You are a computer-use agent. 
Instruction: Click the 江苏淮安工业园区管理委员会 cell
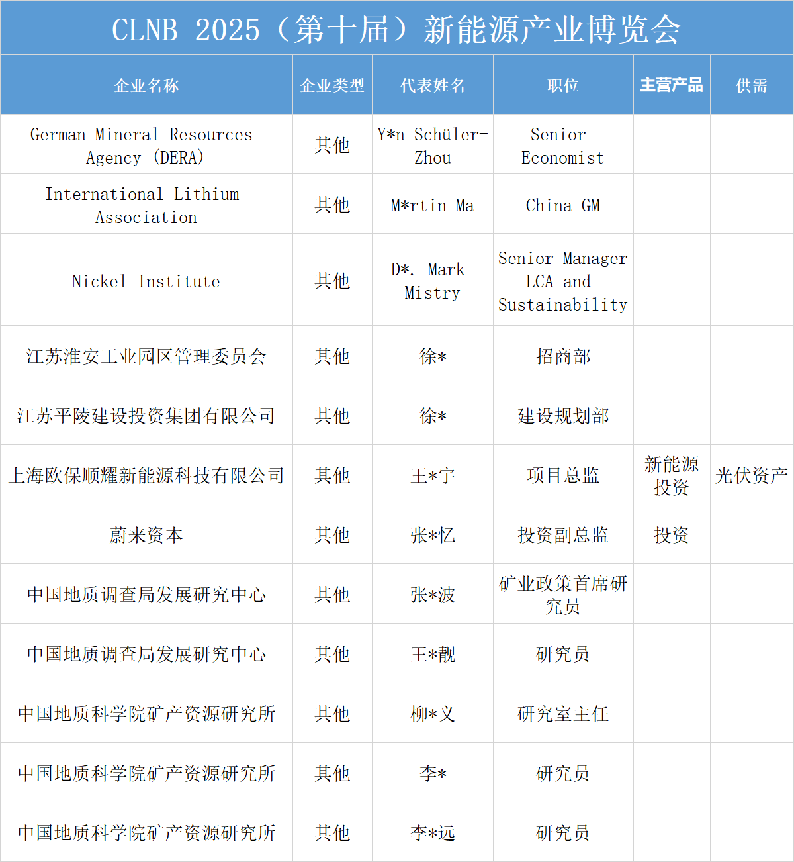click(146, 356)
